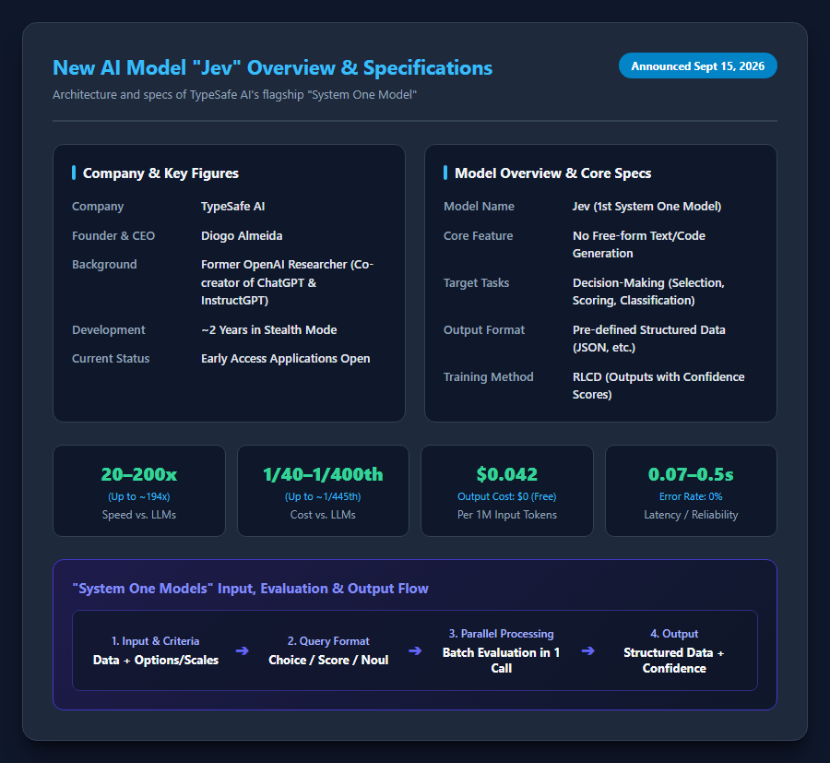Viewport: 830px width, 763px height.
Task: Click the arrow after Input & Criteria step
Action: 242,650
